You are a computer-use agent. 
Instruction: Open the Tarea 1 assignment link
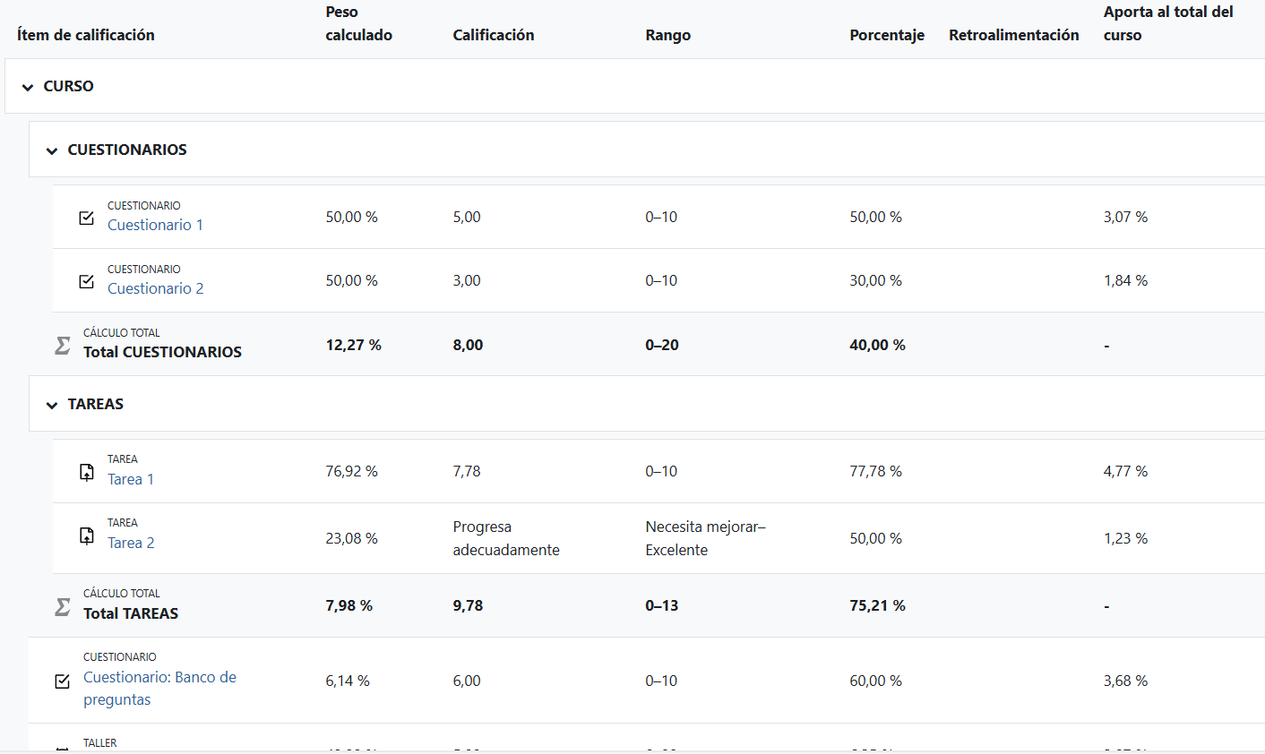[131, 479]
